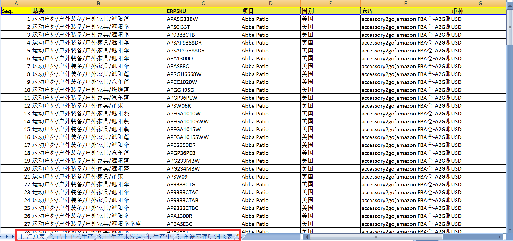Select cell with SKU APGP36PEB

click(x=203, y=153)
